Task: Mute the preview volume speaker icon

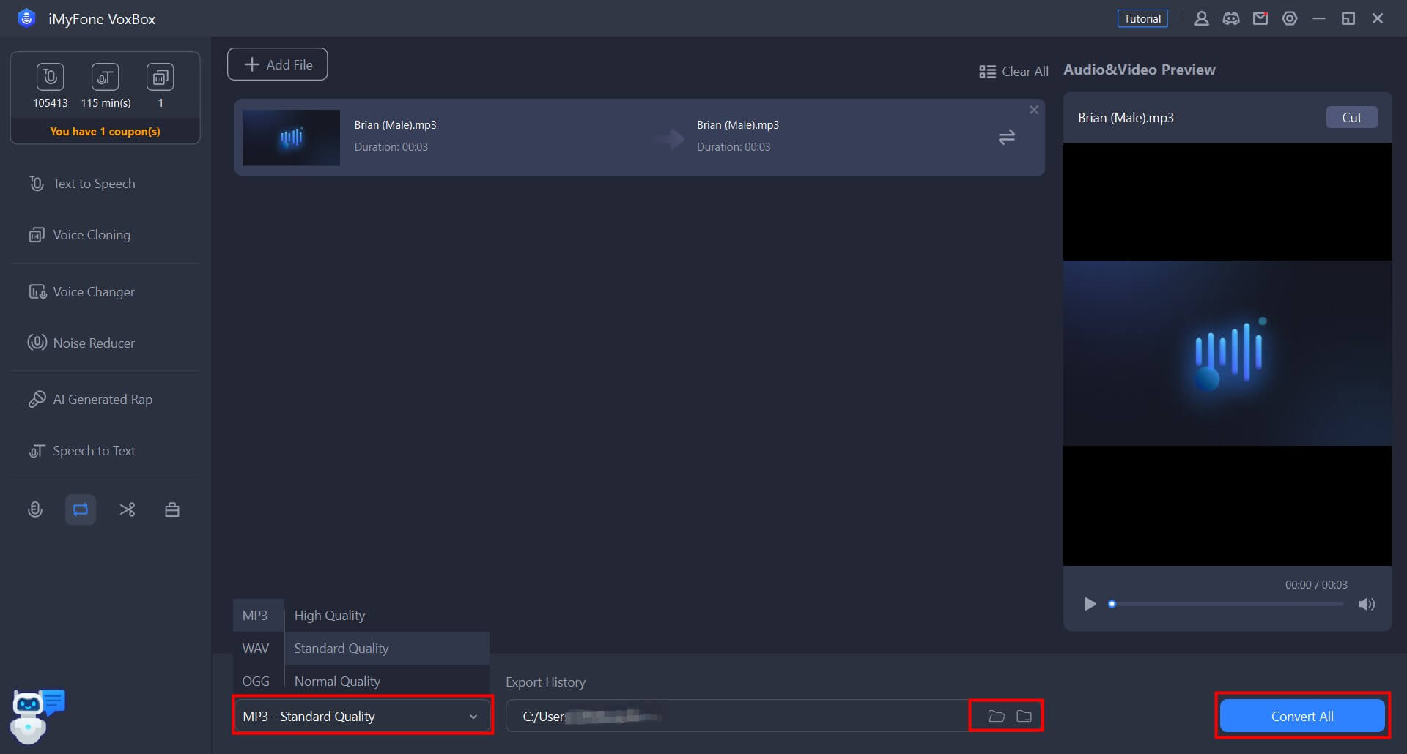Action: 1366,604
